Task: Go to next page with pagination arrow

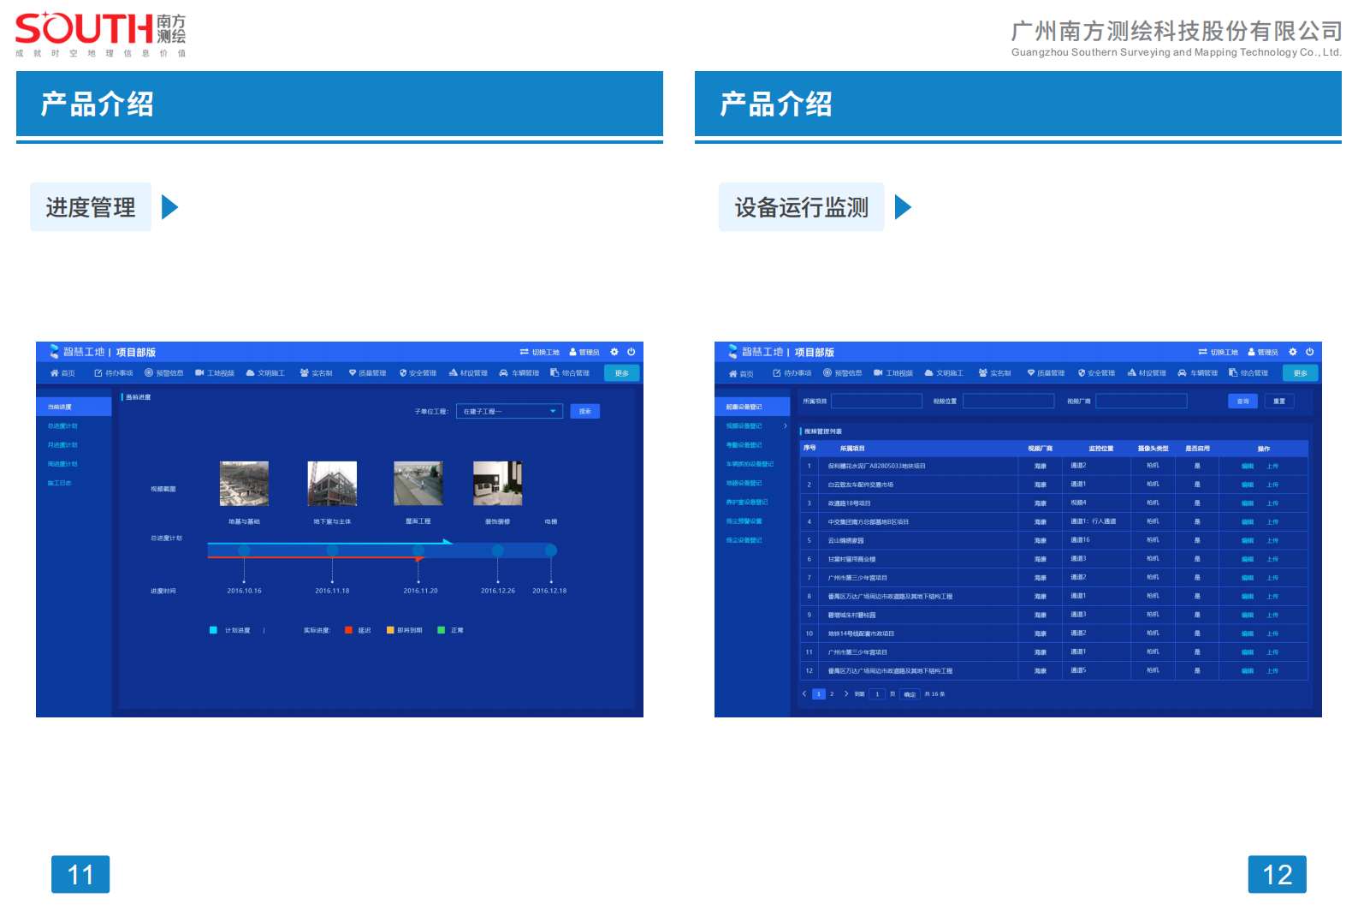Action: coord(846,694)
